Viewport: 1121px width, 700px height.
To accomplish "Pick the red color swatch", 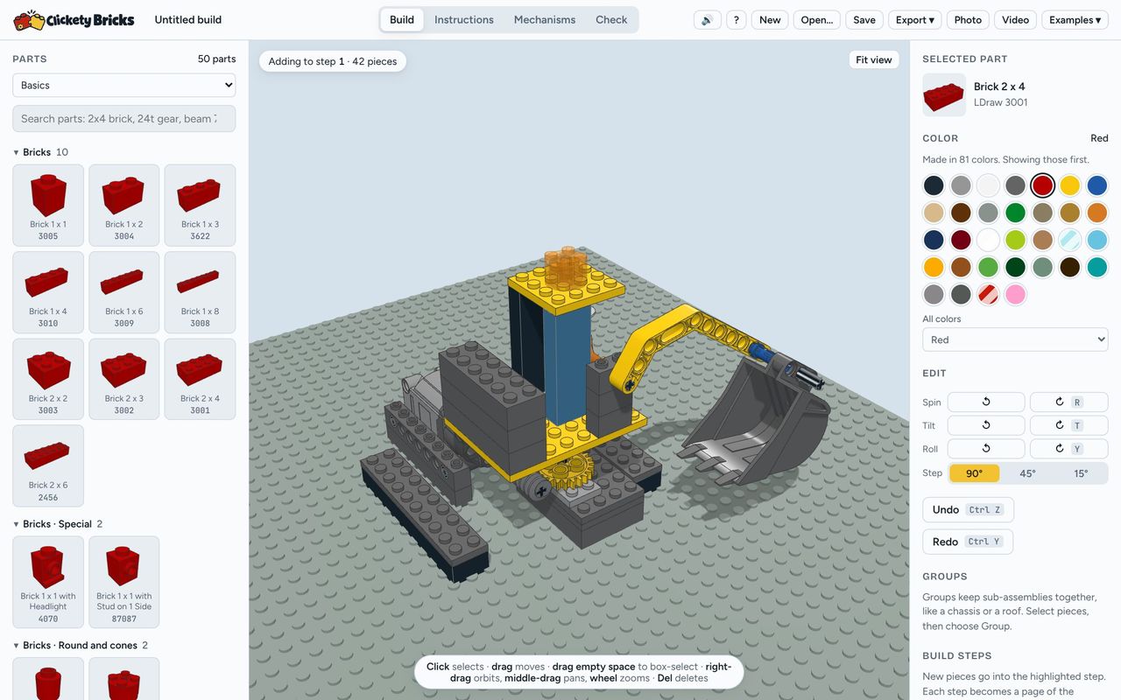I will coord(1042,185).
